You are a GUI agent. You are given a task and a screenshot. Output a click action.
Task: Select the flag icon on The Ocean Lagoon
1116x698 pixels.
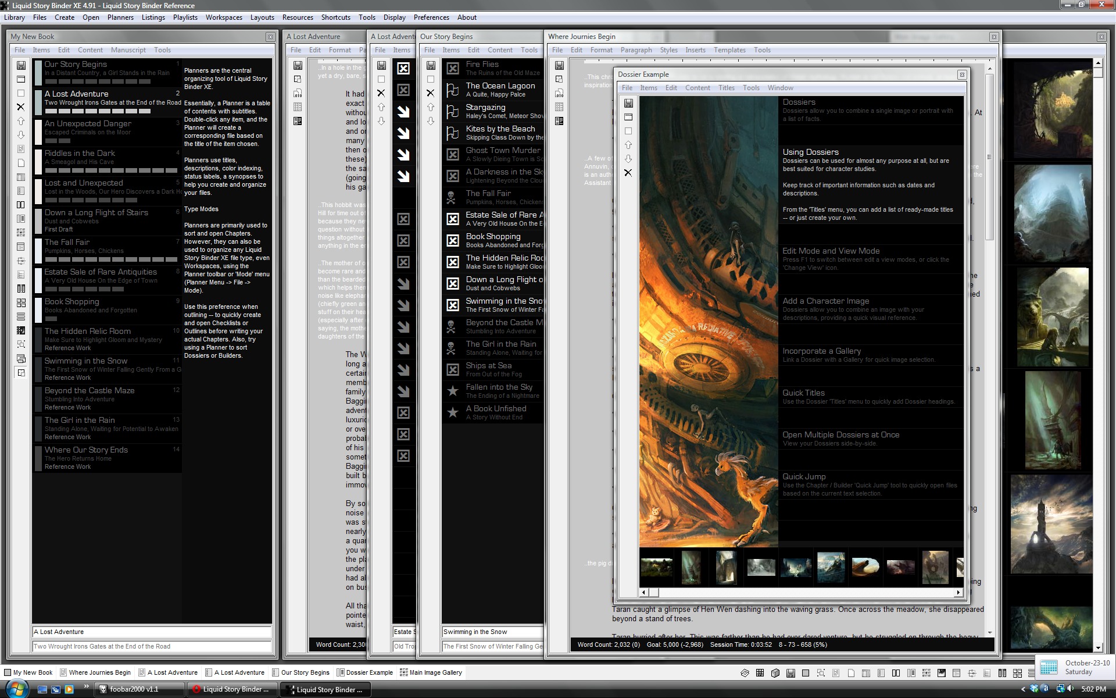[x=453, y=90]
